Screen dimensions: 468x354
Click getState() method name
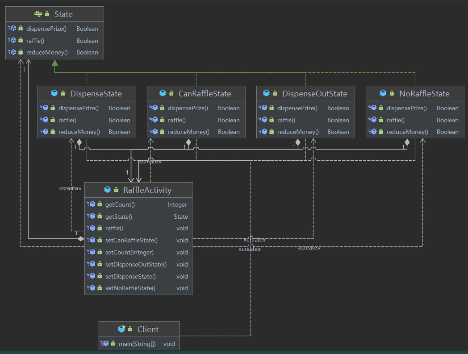[x=119, y=217]
